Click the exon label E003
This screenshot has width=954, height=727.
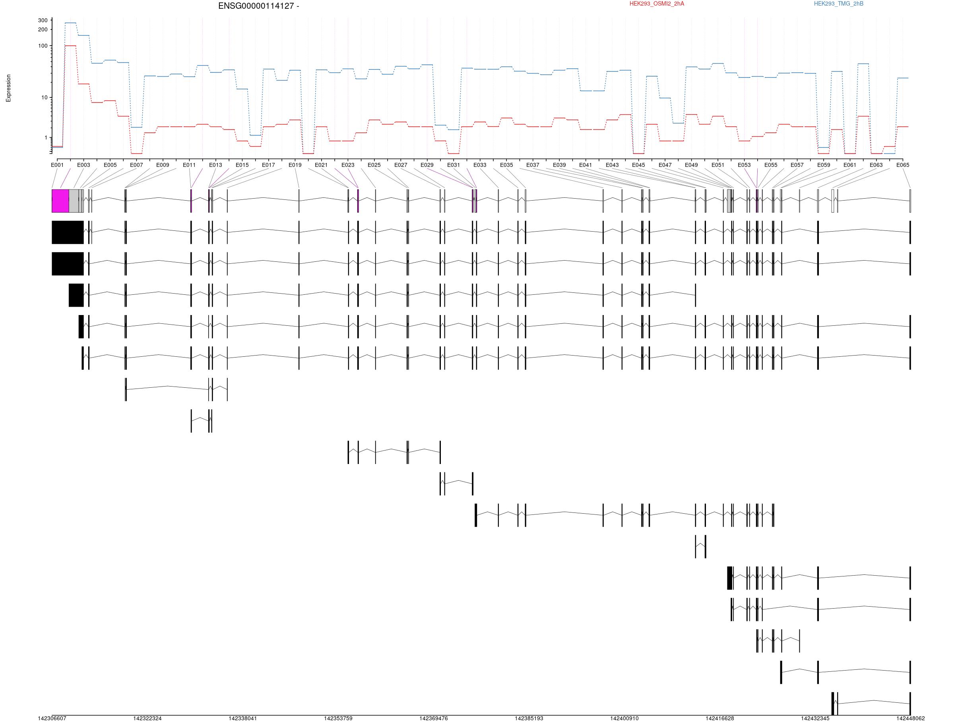(x=83, y=165)
